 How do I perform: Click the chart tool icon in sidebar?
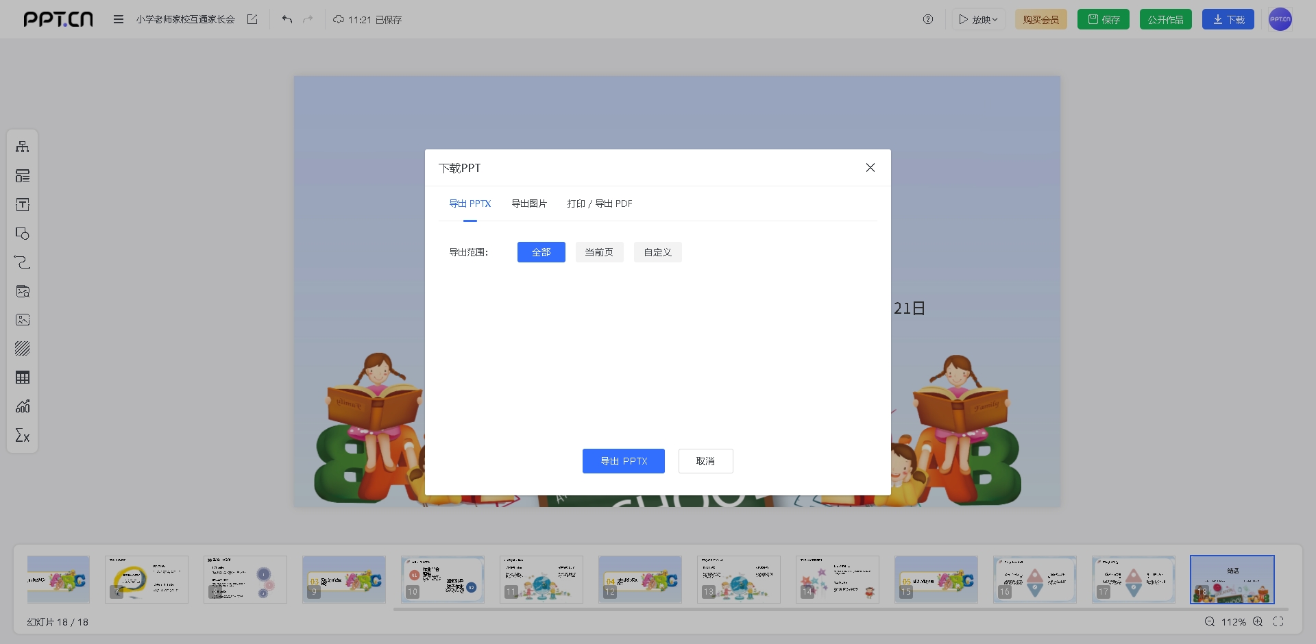23,406
